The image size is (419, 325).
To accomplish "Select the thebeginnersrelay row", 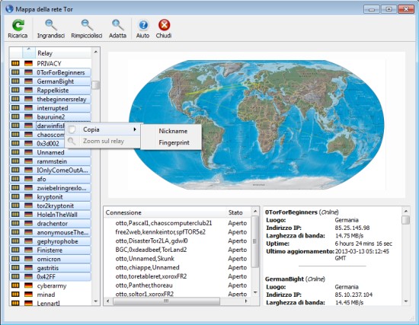I will click(x=50, y=99).
